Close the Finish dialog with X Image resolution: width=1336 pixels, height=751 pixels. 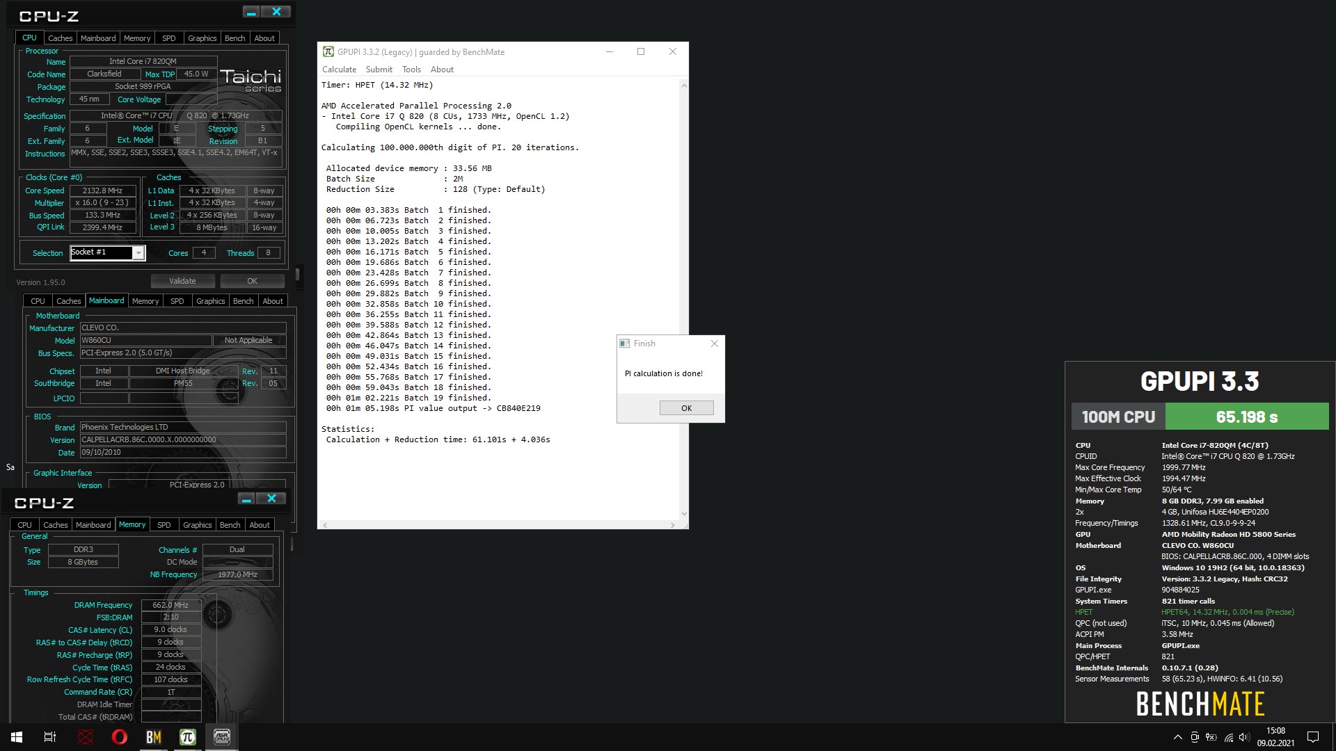(714, 344)
